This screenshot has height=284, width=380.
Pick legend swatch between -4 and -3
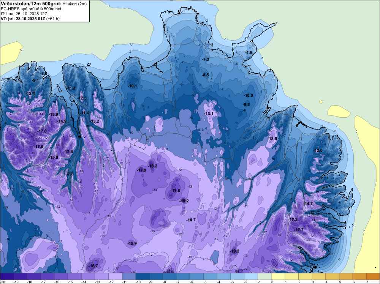(x=224, y=276)
